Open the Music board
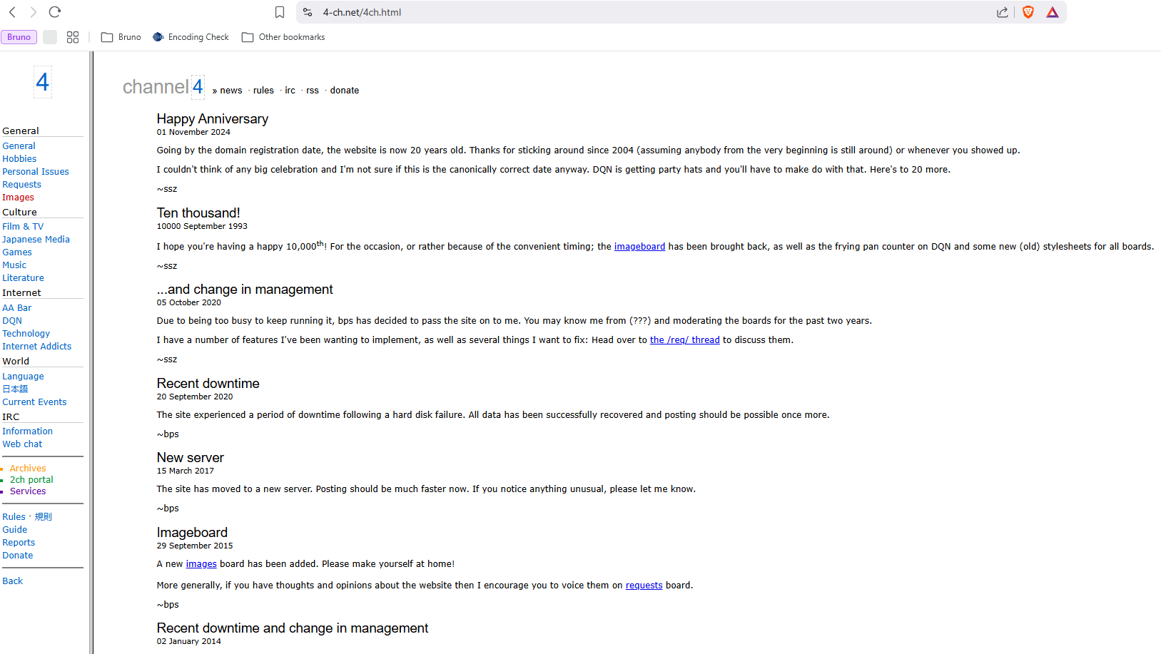The height and width of the screenshot is (654, 1161). [x=14, y=265]
